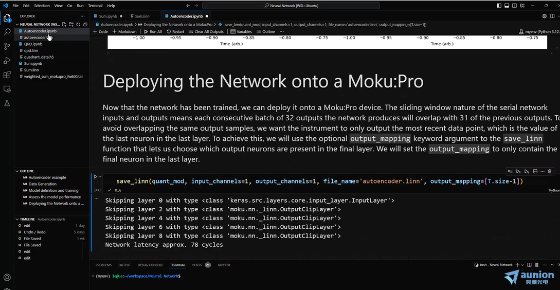Toggle the bottom panel visibility
Image resolution: width=560 pixels, height=290 pixels.
[x=507, y=6]
